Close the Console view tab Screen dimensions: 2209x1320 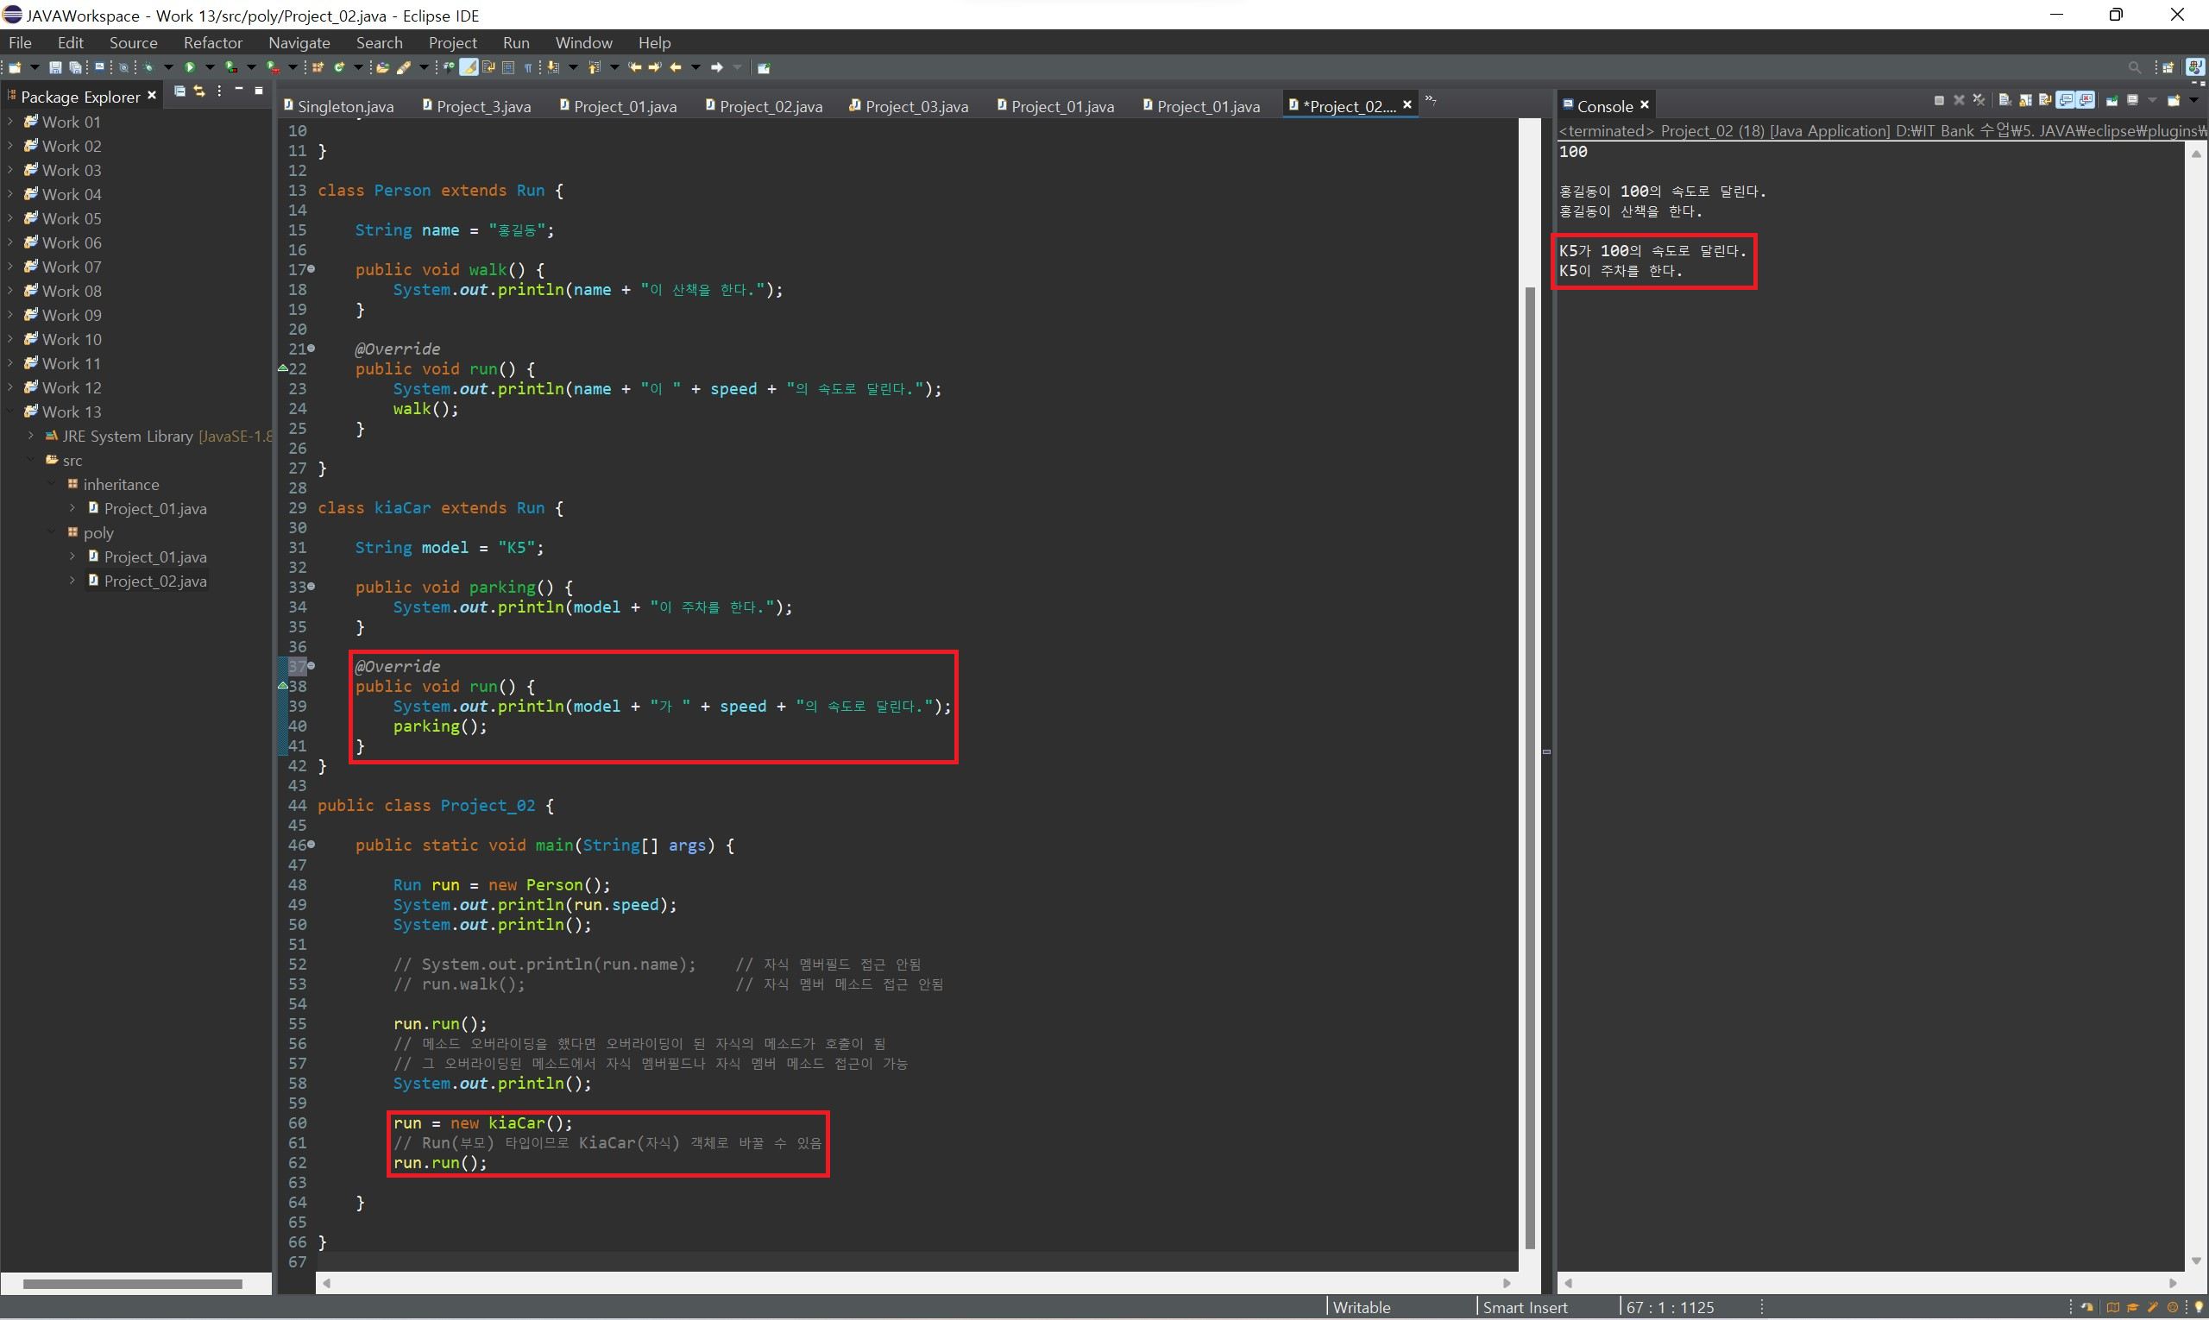[1645, 105]
